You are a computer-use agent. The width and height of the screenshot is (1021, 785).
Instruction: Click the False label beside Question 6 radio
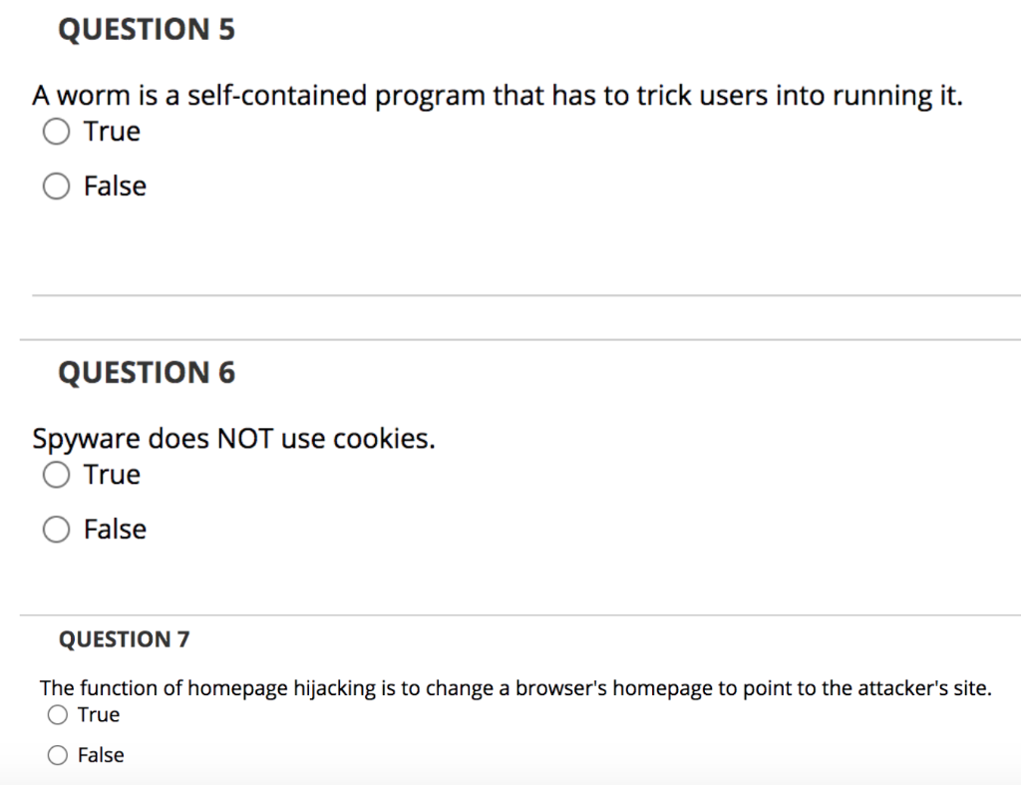click(118, 530)
